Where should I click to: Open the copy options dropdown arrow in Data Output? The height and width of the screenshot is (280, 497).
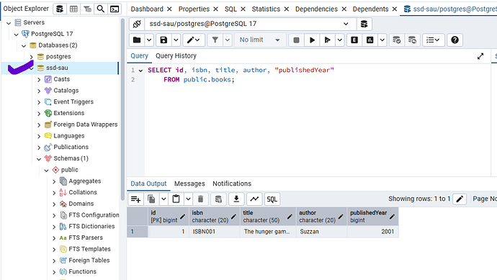pyautogui.click(x=164, y=199)
